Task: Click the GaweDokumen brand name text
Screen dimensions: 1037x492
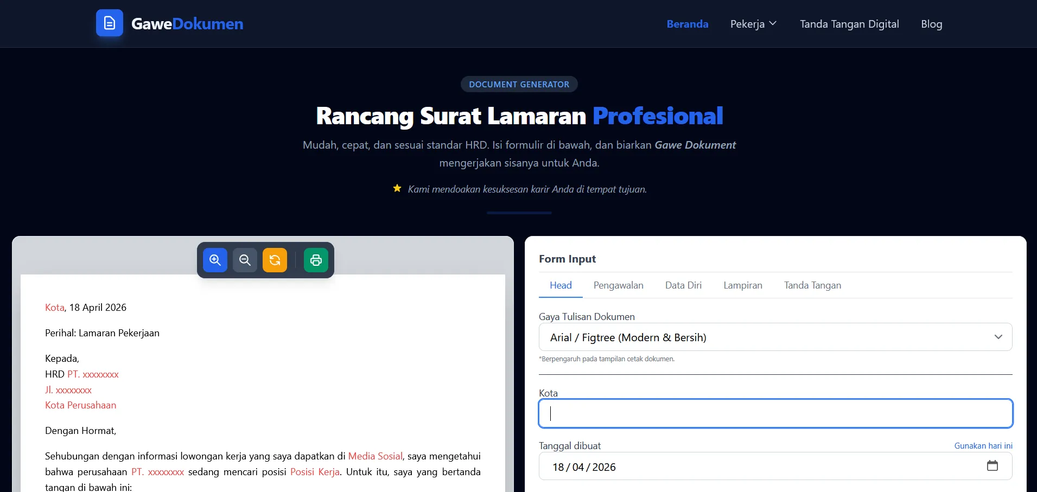Action: click(187, 24)
